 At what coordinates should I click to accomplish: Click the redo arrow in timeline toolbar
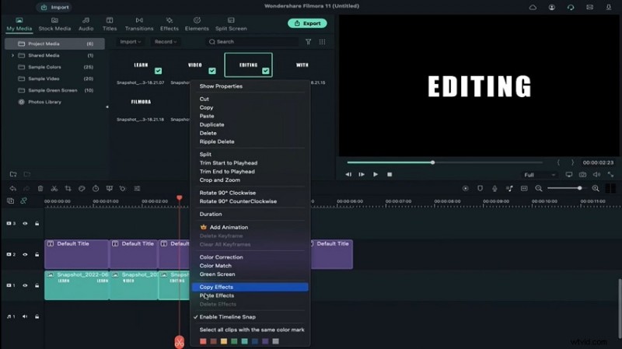[x=26, y=189]
